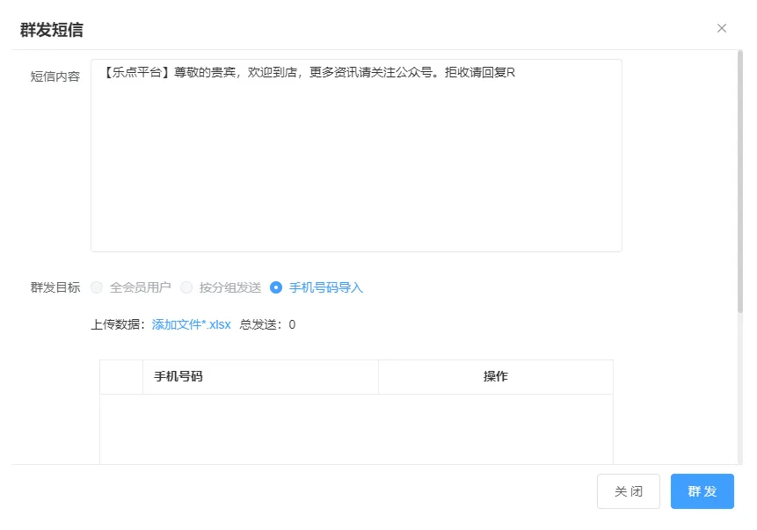Viewport: 757px width, 530px height.
Task: Click the 操作 column header
Action: click(x=496, y=376)
